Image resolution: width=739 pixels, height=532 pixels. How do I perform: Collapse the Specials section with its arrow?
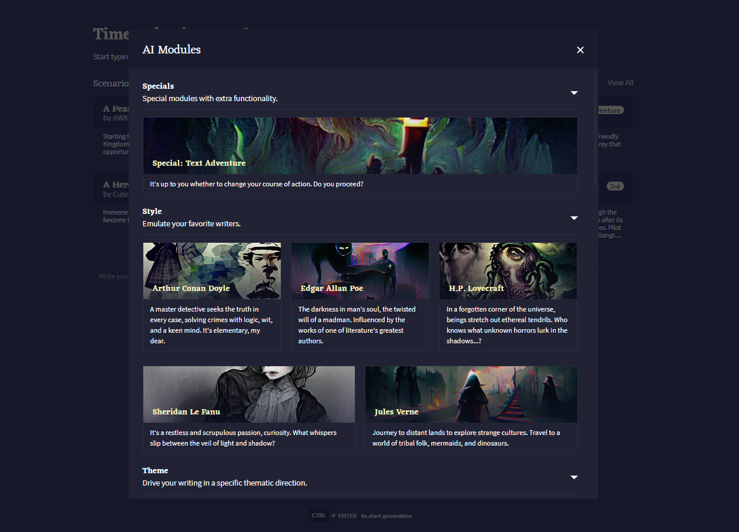point(574,92)
